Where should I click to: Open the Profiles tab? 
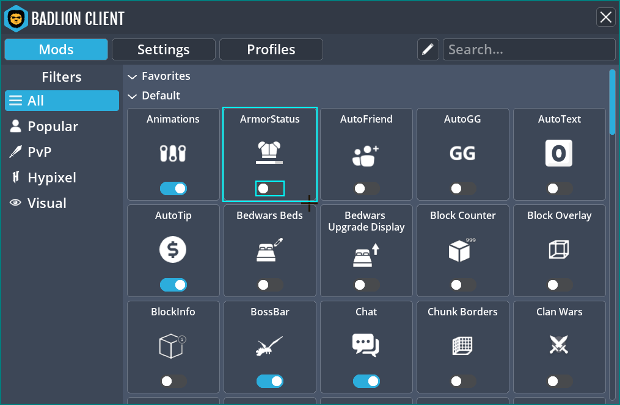271,49
